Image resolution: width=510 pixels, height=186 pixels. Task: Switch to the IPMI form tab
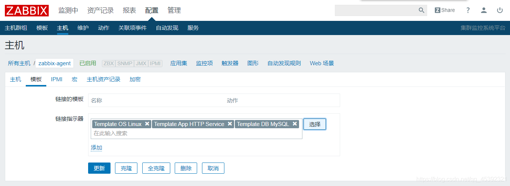tap(57, 79)
